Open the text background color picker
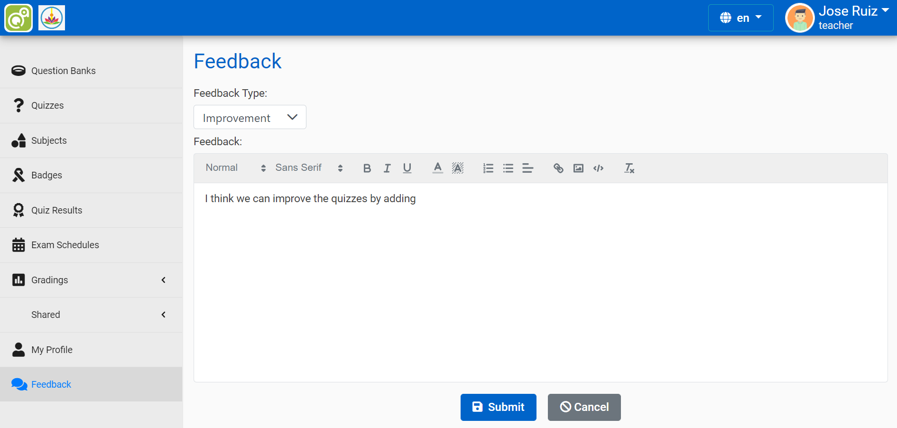The width and height of the screenshot is (897, 428). point(458,168)
